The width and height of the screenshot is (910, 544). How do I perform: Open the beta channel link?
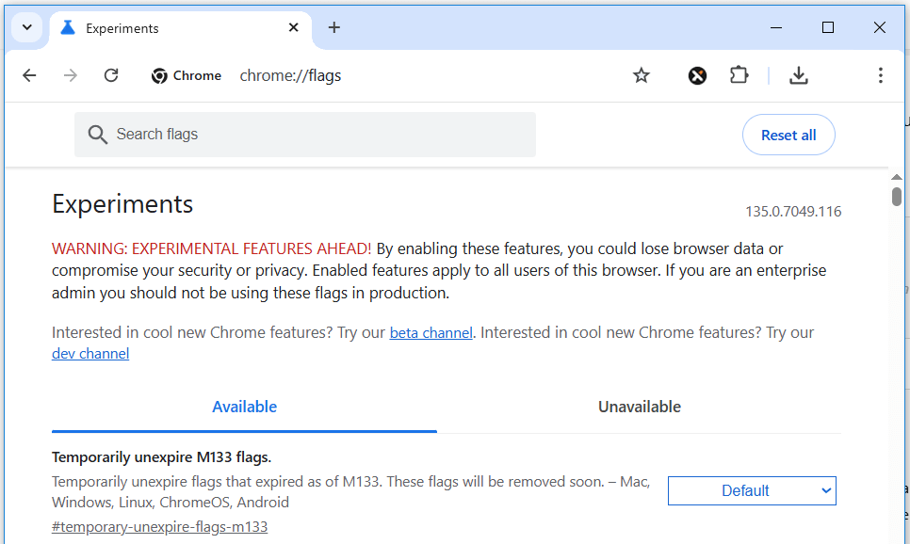[x=431, y=333]
